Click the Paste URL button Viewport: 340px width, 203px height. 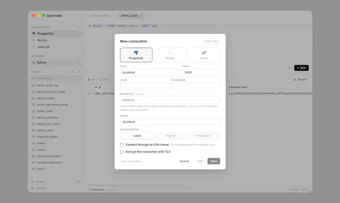pyautogui.click(x=211, y=41)
